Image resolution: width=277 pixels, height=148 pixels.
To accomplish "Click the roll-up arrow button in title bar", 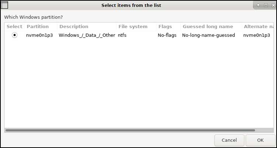I will click(258, 6).
